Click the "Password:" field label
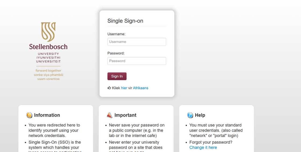This screenshot has height=152, width=301. point(116,53)
